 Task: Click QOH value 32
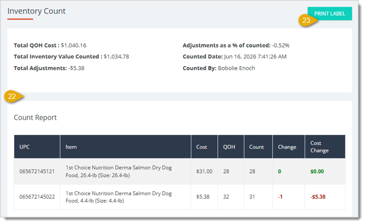point(226,197)
